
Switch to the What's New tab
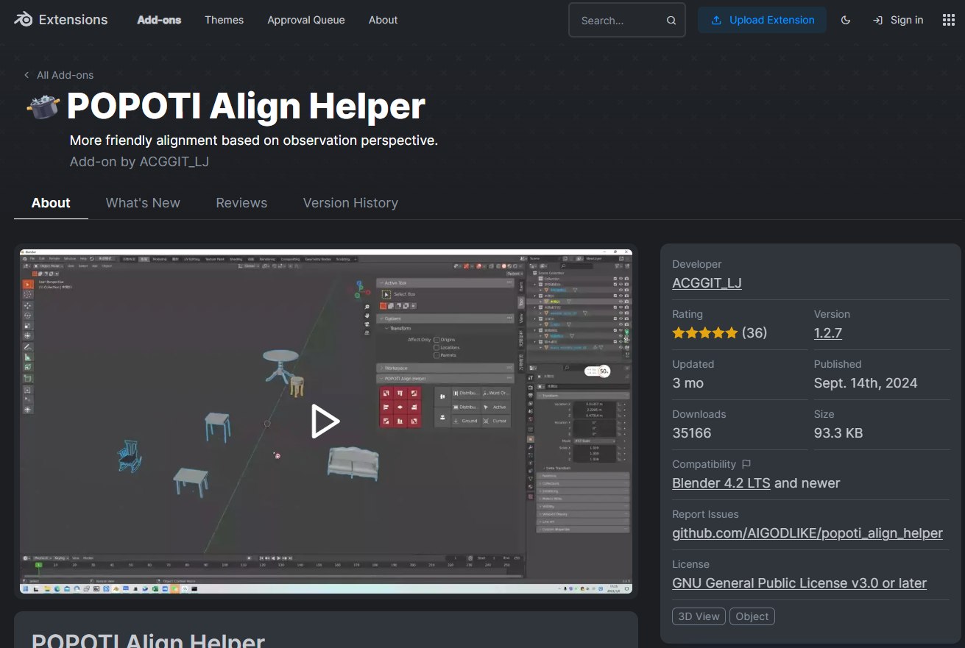tap(143, 203)
